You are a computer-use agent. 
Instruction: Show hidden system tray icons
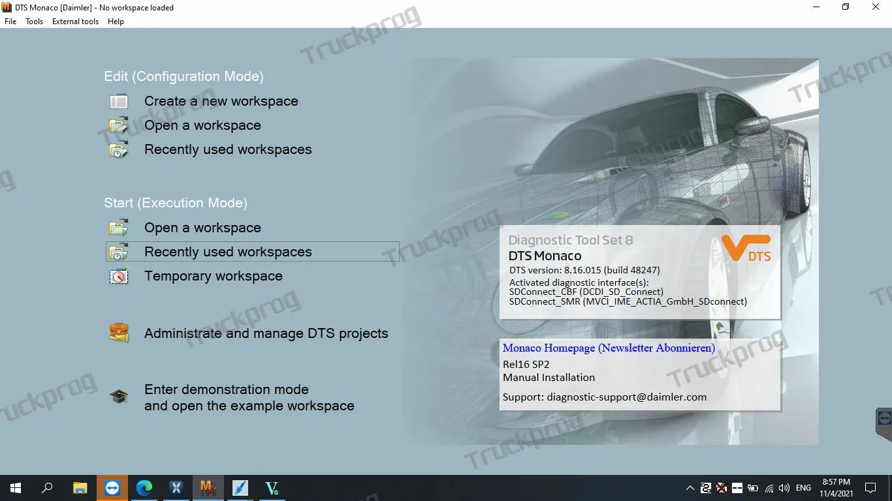click(x=690, y=488)
